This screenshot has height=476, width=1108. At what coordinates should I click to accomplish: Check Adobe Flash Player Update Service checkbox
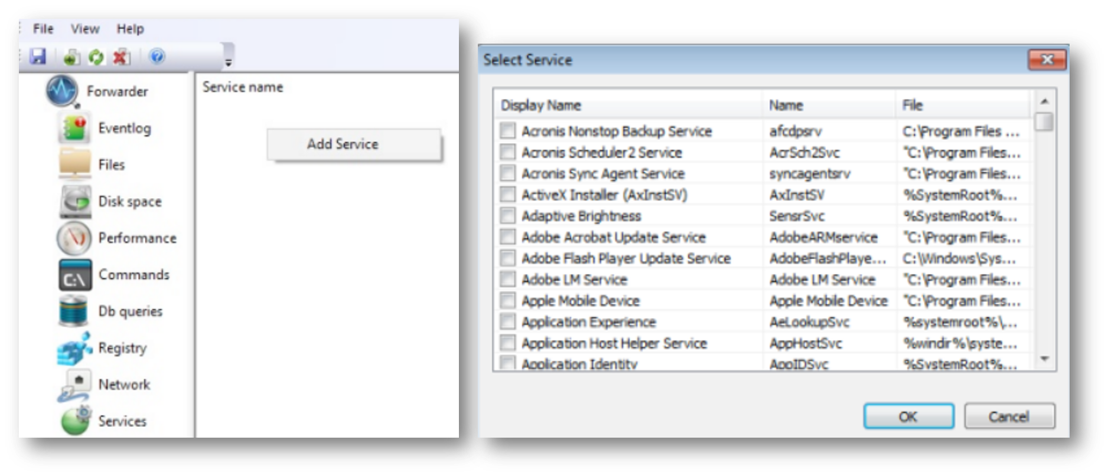point(507,258)
